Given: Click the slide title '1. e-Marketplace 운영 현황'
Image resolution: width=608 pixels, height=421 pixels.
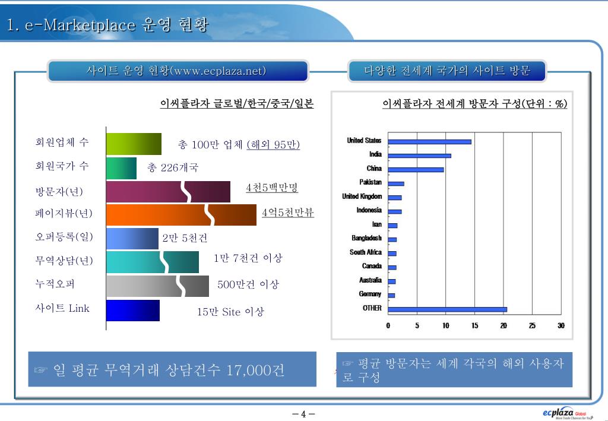Looking at the screenshot, I should pos(107,25).
